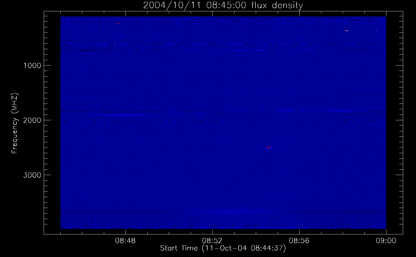Click the 'Start Time (11-Oct-04 08:44:37)' label
Viewport: 416px width, 257px height.
pyautogui.click(x=223, y=248)
